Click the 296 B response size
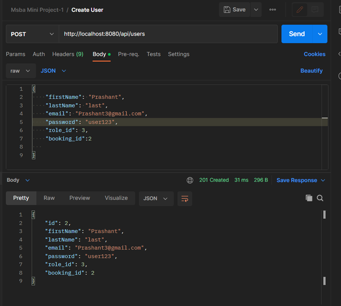 pos(261,180)
